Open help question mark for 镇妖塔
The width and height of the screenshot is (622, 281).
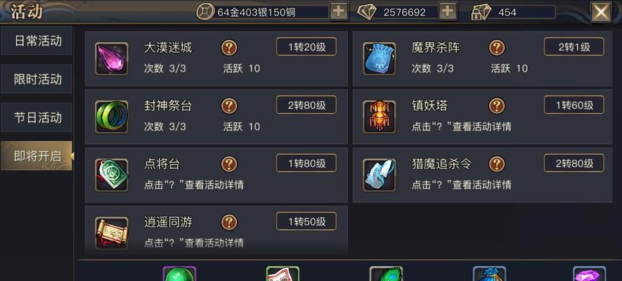[497, 106]
